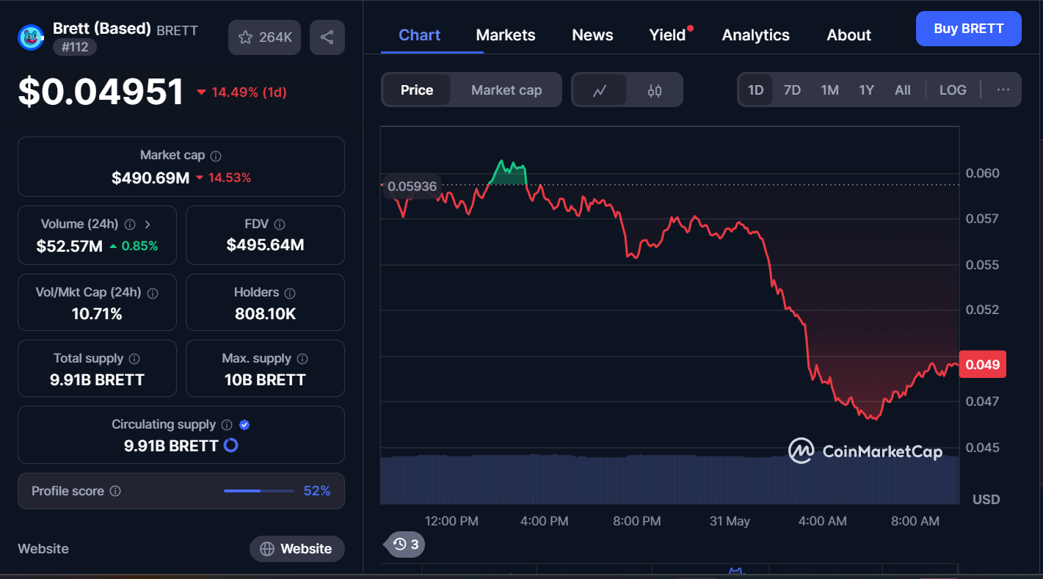The height and width of the screenshot is (579, 1043).
Task: Expand Volume (24h) details chevron
Action: pyautogui.click(x=148, y=225)
